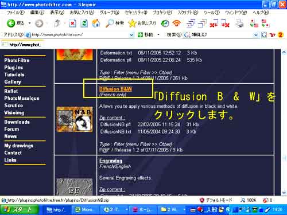Image resolution: width=287 pixels, height=215 pixels.
Task: Click the Printer icon in toolbar
Action: point(239,24)
